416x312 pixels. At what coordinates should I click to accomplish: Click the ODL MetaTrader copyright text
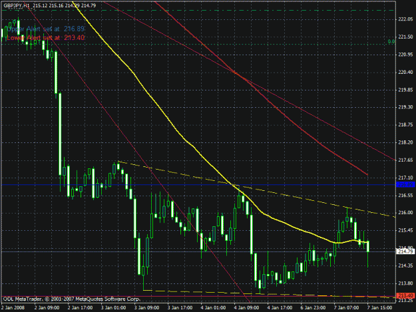pyautogui.click(x=71, y=299)
